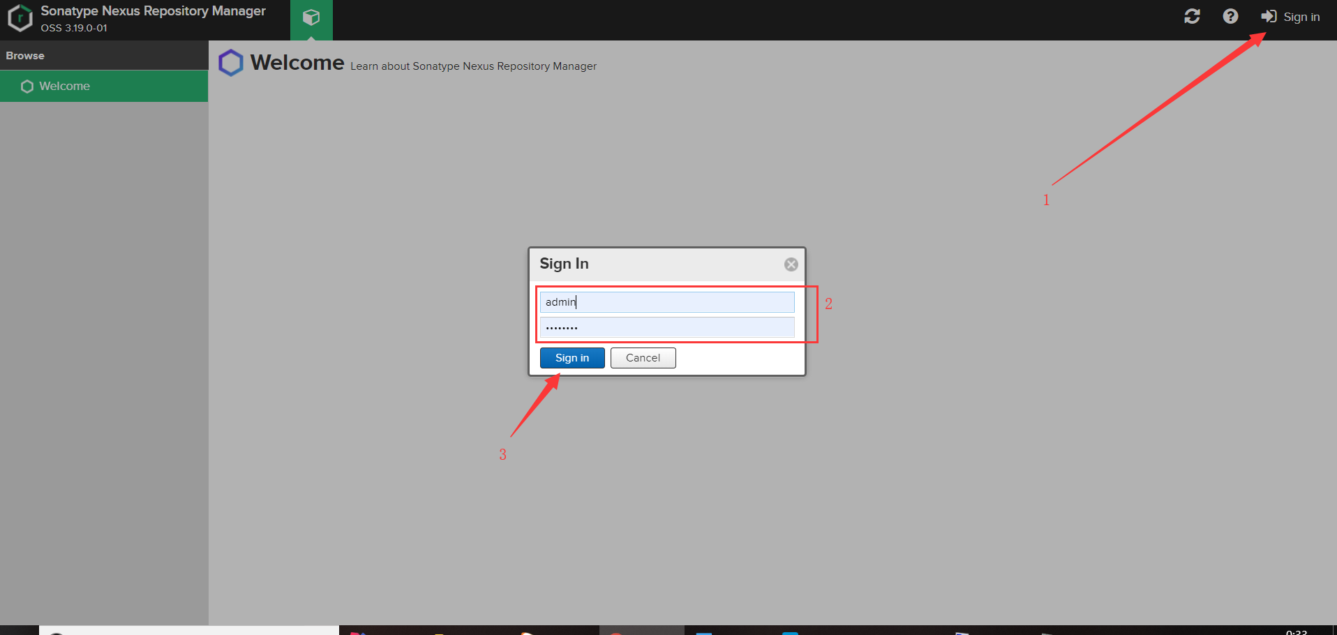Click the Browse section header in sidebar
1337x635 pixels.
(104, 55)
